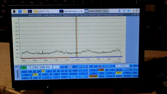This screenshot has width=167, height=94.
Task: Toggle the Mute button
Action: tap(27, 75)
